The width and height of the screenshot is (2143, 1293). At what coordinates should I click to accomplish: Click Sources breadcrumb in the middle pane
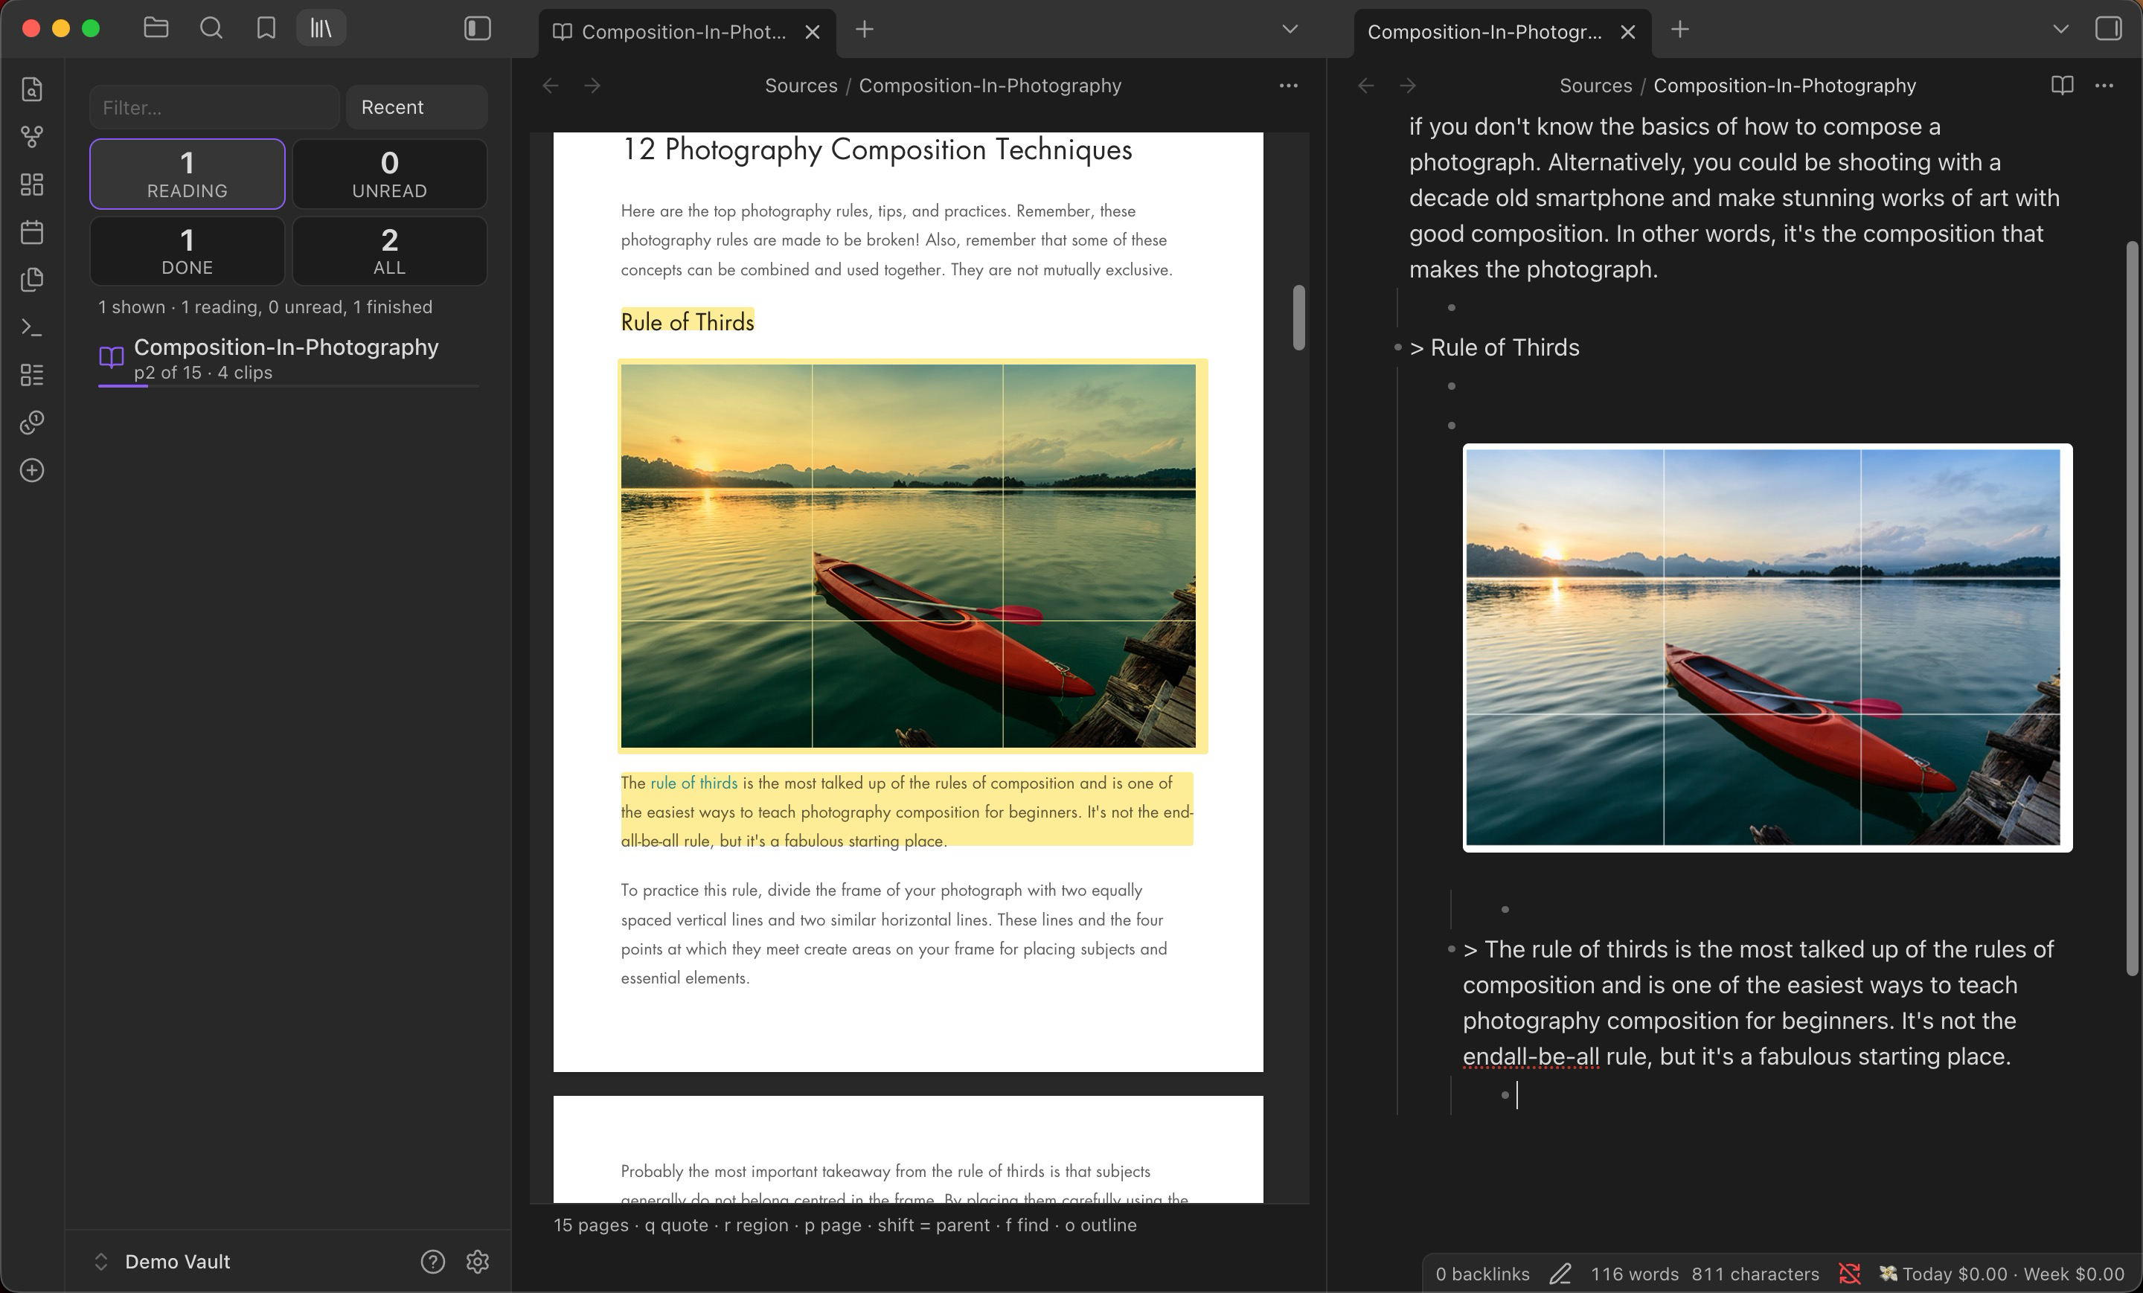pos(801,86)
